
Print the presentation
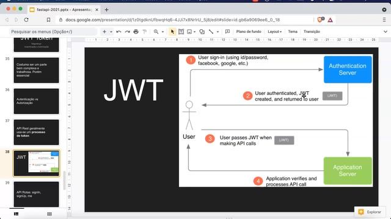(x=136, y=32)
